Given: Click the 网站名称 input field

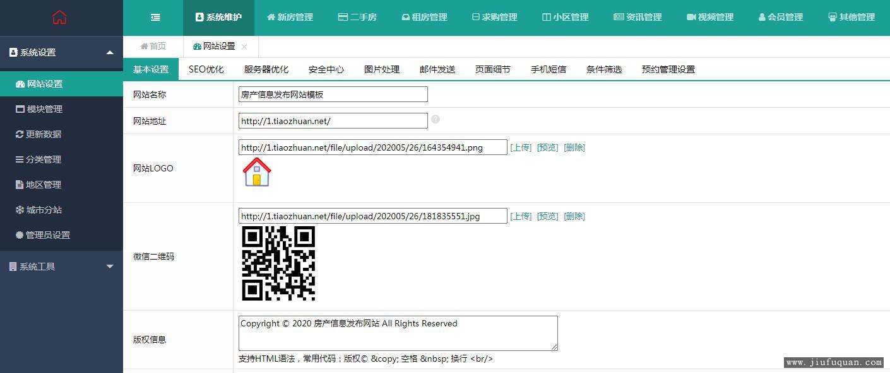Looking at the screenshot, I should (x=333, y=95).
